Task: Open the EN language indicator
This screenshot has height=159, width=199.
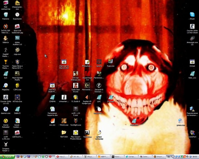Action: [169, 157]
